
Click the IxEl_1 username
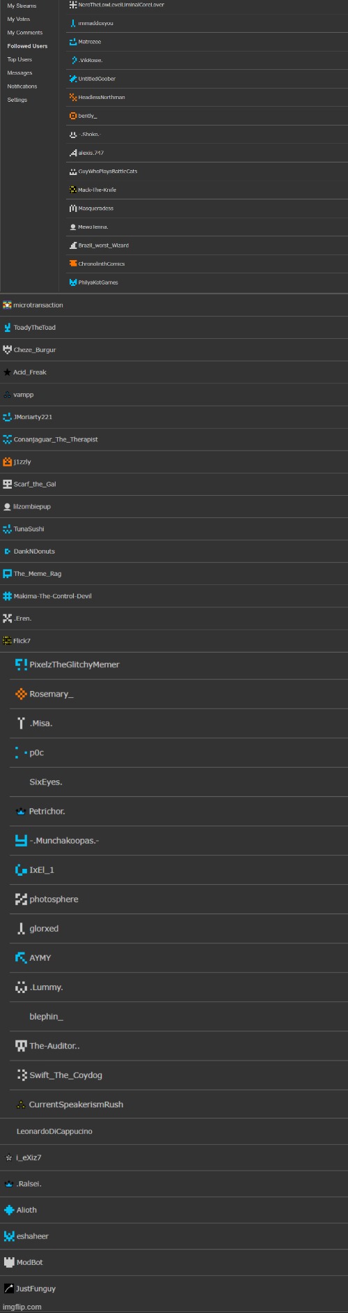42,870
